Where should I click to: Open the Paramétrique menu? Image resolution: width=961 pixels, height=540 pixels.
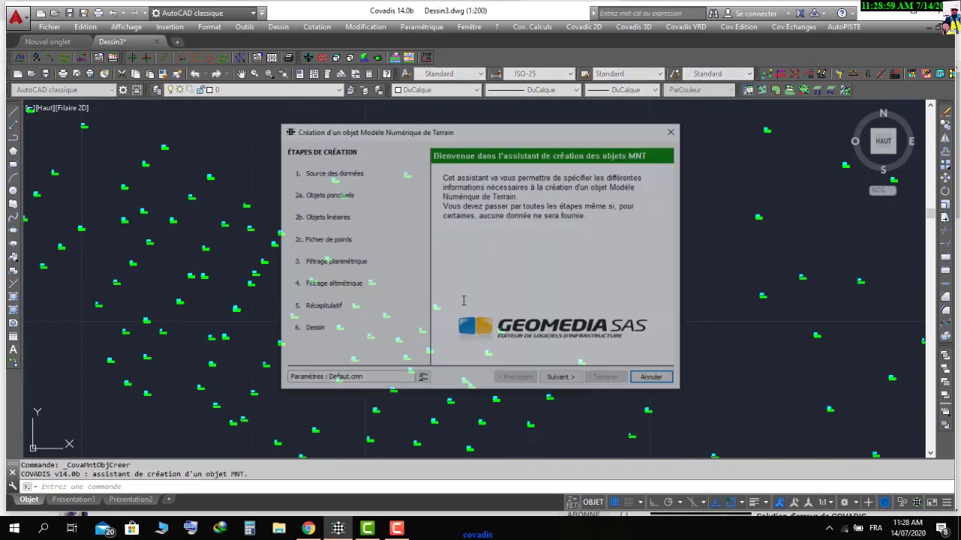pyautogui.click(x=422, y=27)
